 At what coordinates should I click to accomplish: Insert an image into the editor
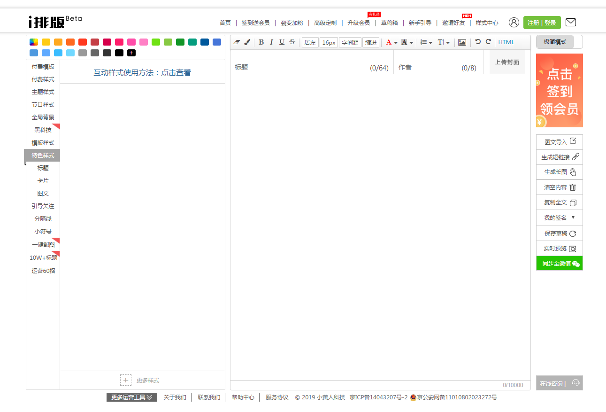(462, 42)
